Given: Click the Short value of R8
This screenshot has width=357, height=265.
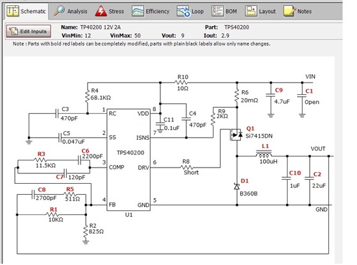Looking at the screenshot, I should (x=191, y=173).
